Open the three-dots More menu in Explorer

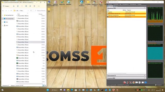click(39, 6)
